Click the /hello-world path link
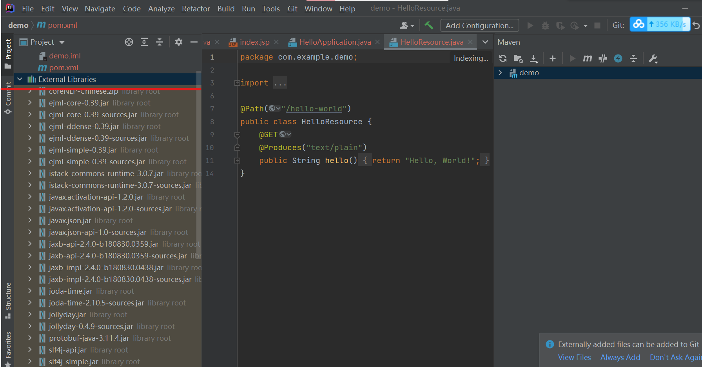Viewport: 702px width, 367px height. 314,109
